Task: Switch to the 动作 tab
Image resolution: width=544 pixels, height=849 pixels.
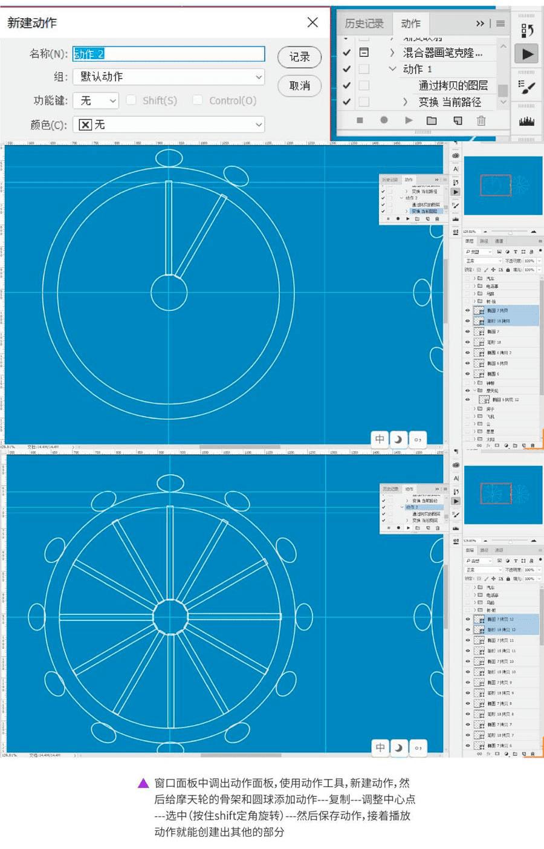Action: coord(410,24)
